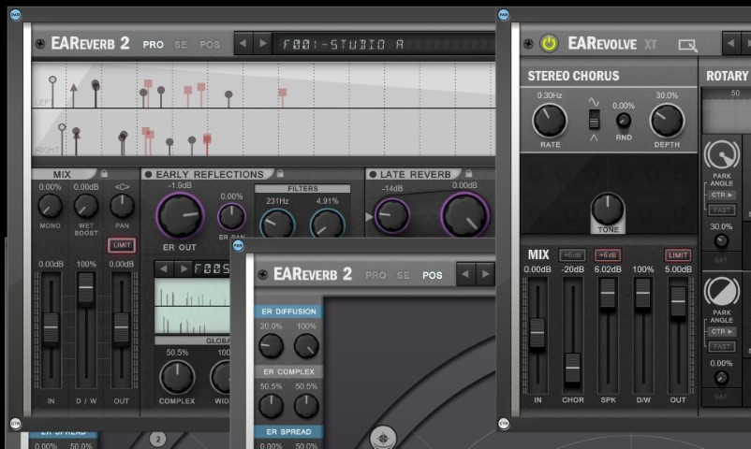751x449 pixels.
Task: Select SE mode tab in front window
Action: coord(404,275)
